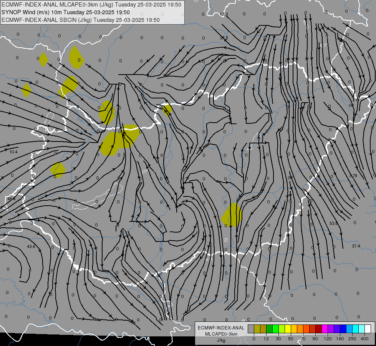Click the gray swatch in the legend
376x346 pixels.
(251, 329)
